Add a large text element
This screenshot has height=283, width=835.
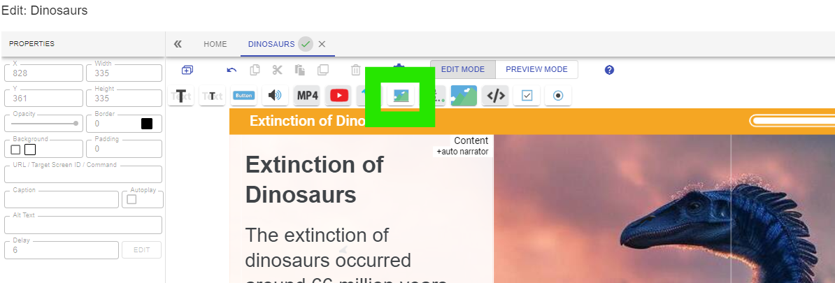click(181, 96)
